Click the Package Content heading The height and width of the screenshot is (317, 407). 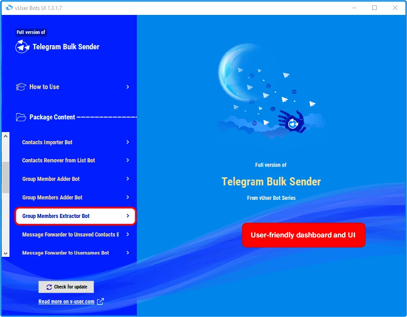tap(52, 117)
